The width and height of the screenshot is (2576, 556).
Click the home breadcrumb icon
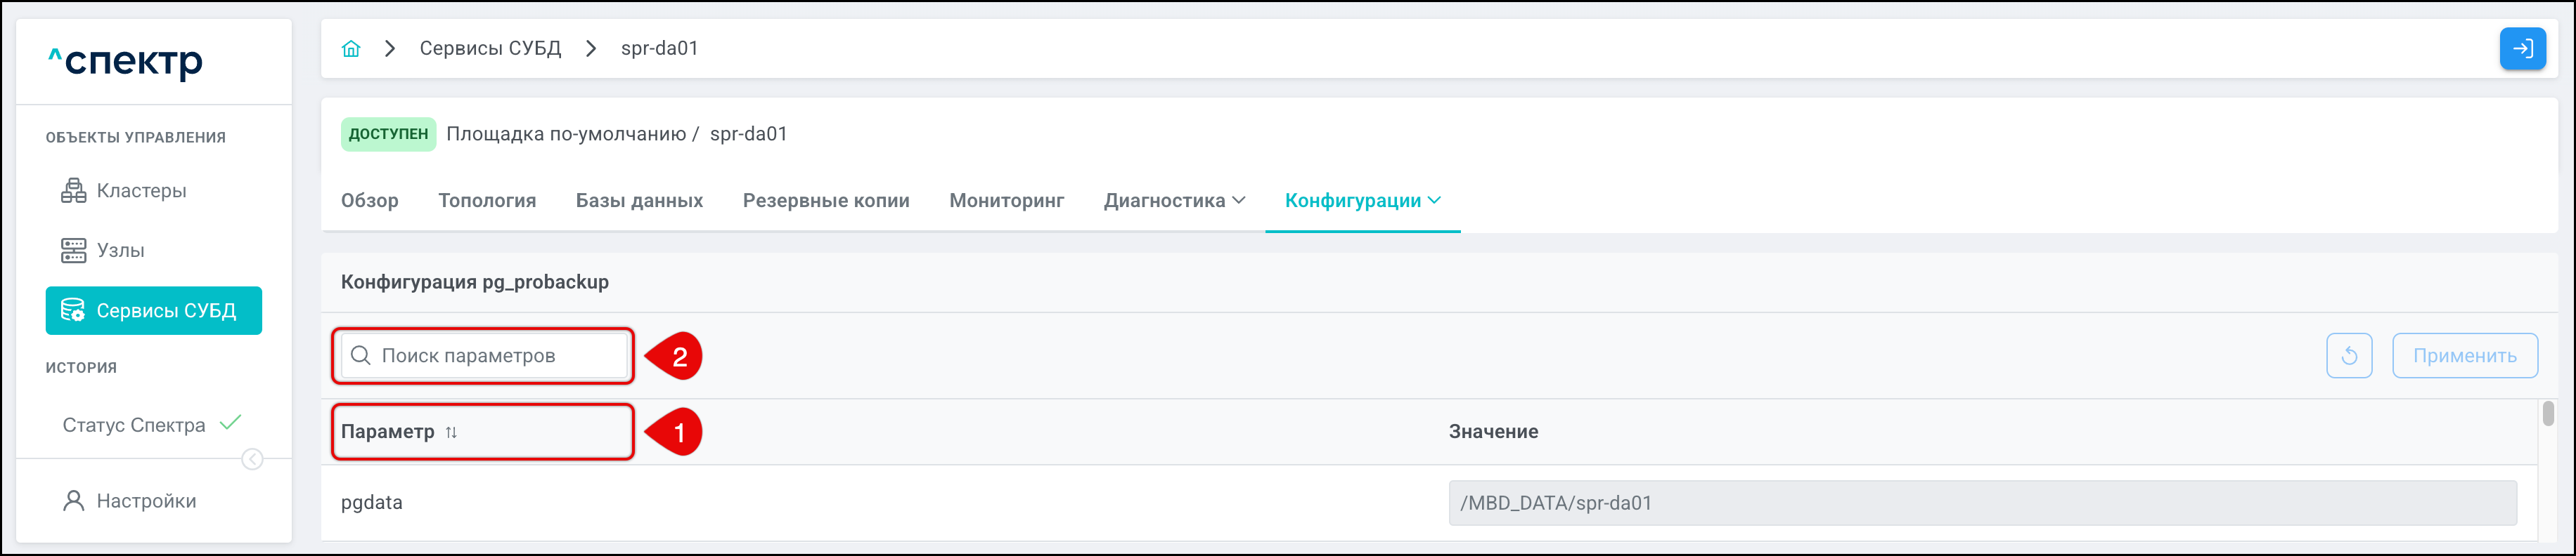351,49
